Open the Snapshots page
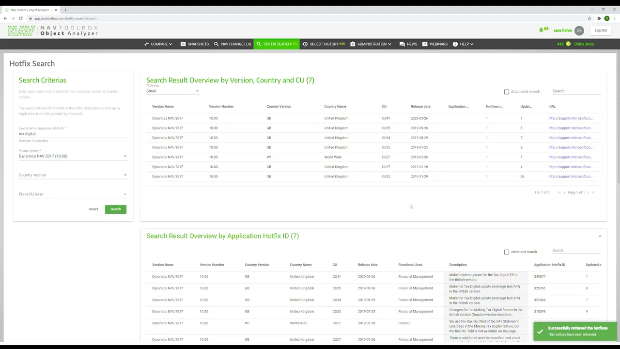This screenshot has height=349, width=620. (x=195, y=44)
